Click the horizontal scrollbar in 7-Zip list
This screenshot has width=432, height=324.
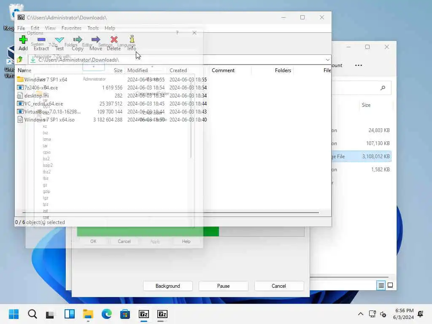(170, 213)
